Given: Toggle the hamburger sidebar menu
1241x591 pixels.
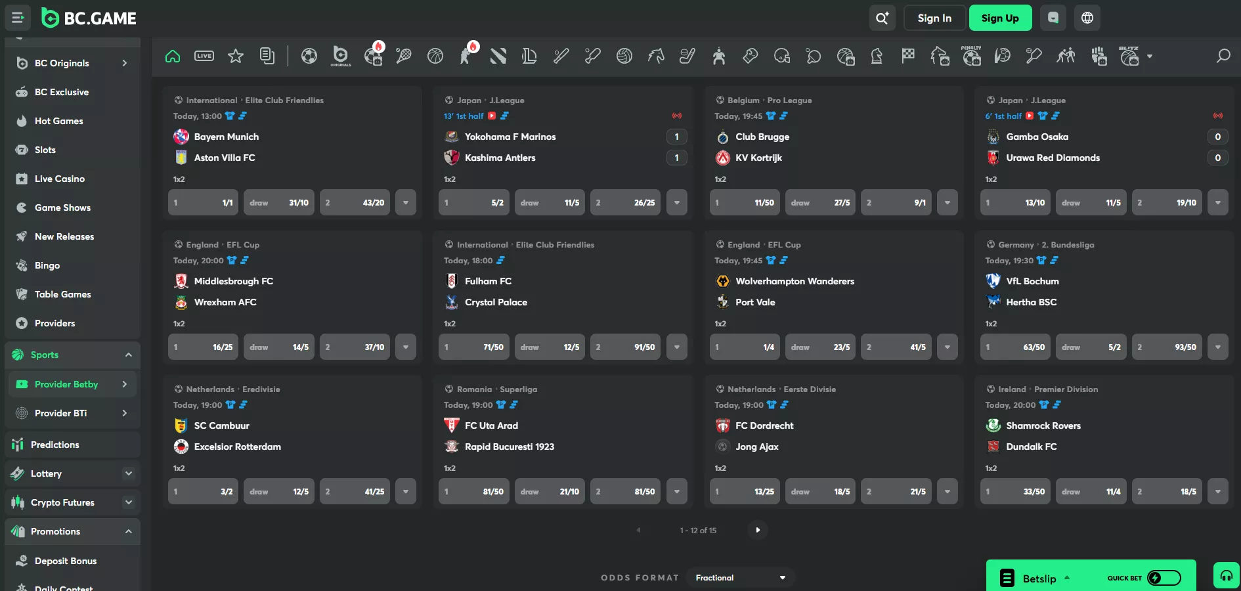Looking at the screenshot, I should pos(18,18).
